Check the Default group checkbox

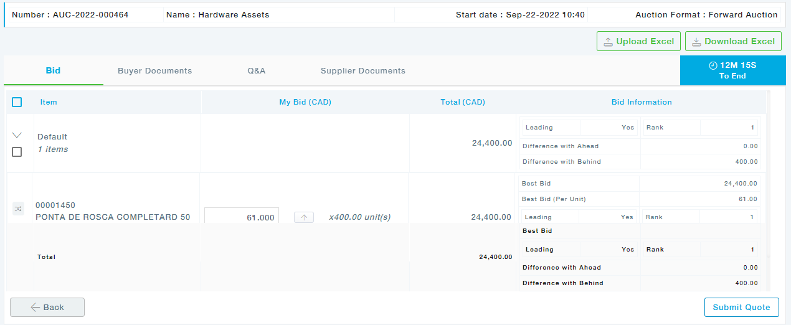click(x=17, y=152)
